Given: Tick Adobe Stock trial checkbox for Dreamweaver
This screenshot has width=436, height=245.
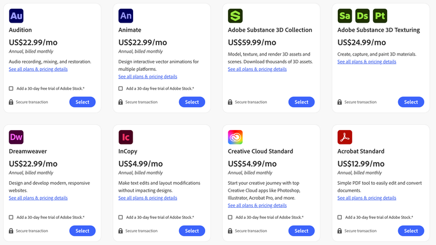Looking at the screenshot, I should click(x=11, y=218).
